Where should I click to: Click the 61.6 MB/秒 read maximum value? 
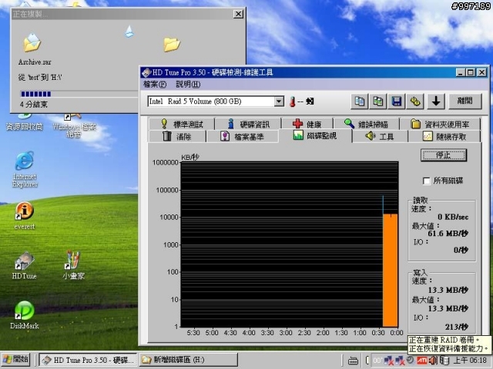pyautogui.click(x=448, y=234)
